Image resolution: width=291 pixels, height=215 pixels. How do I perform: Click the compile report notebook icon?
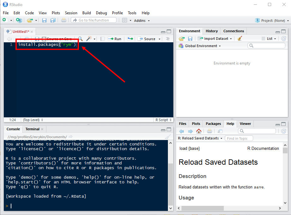click(102, 39)
